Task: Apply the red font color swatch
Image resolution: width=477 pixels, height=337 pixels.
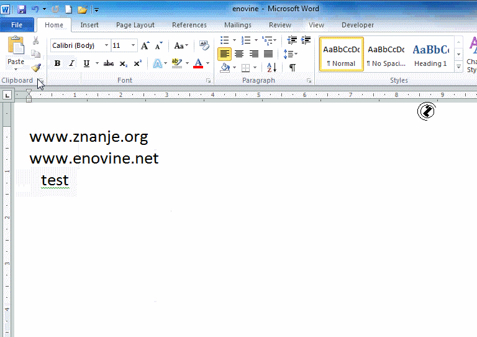Action: [198, 63]
